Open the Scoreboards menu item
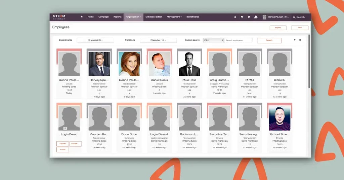Image resolution: width=344 pixels, height=180 pixels. coord(193,17)
